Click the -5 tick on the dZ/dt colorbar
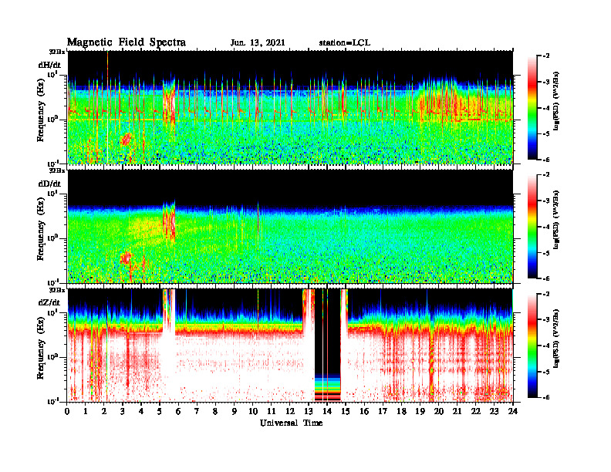This screenshot has width=611, height=472. (546, 372)
